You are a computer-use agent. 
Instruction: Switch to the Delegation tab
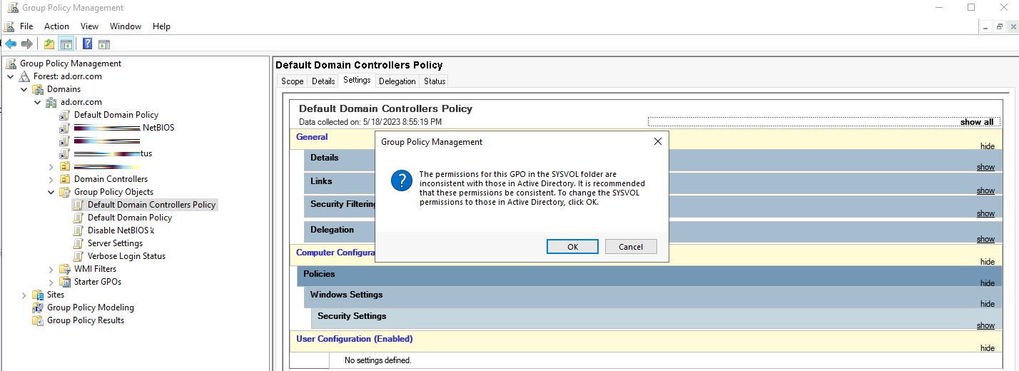397,81
